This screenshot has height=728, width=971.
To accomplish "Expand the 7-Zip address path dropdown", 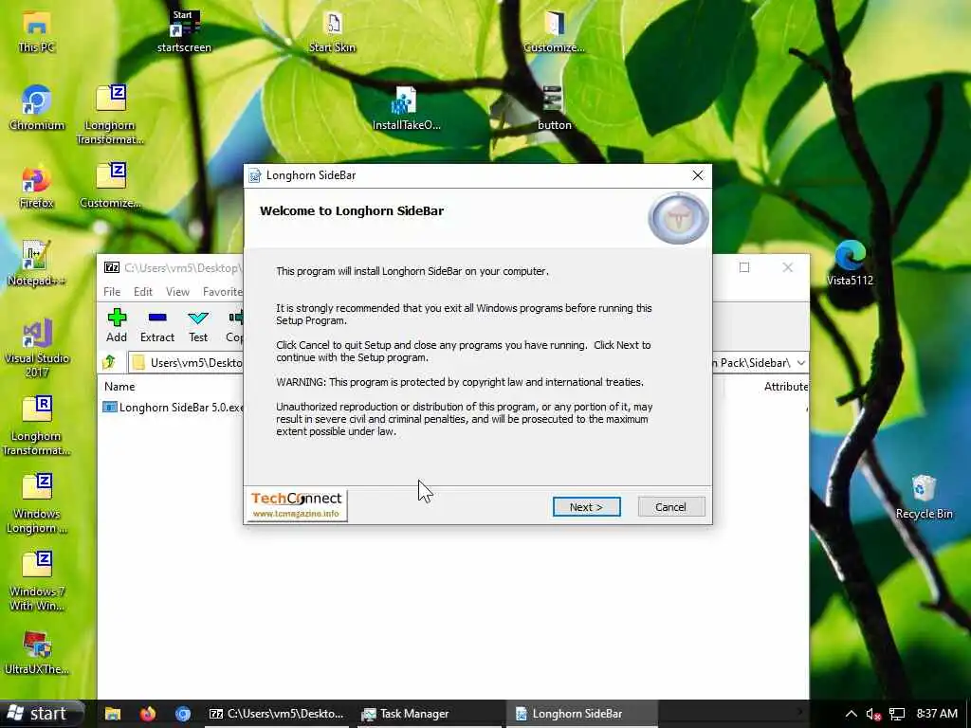I will 800,363.
